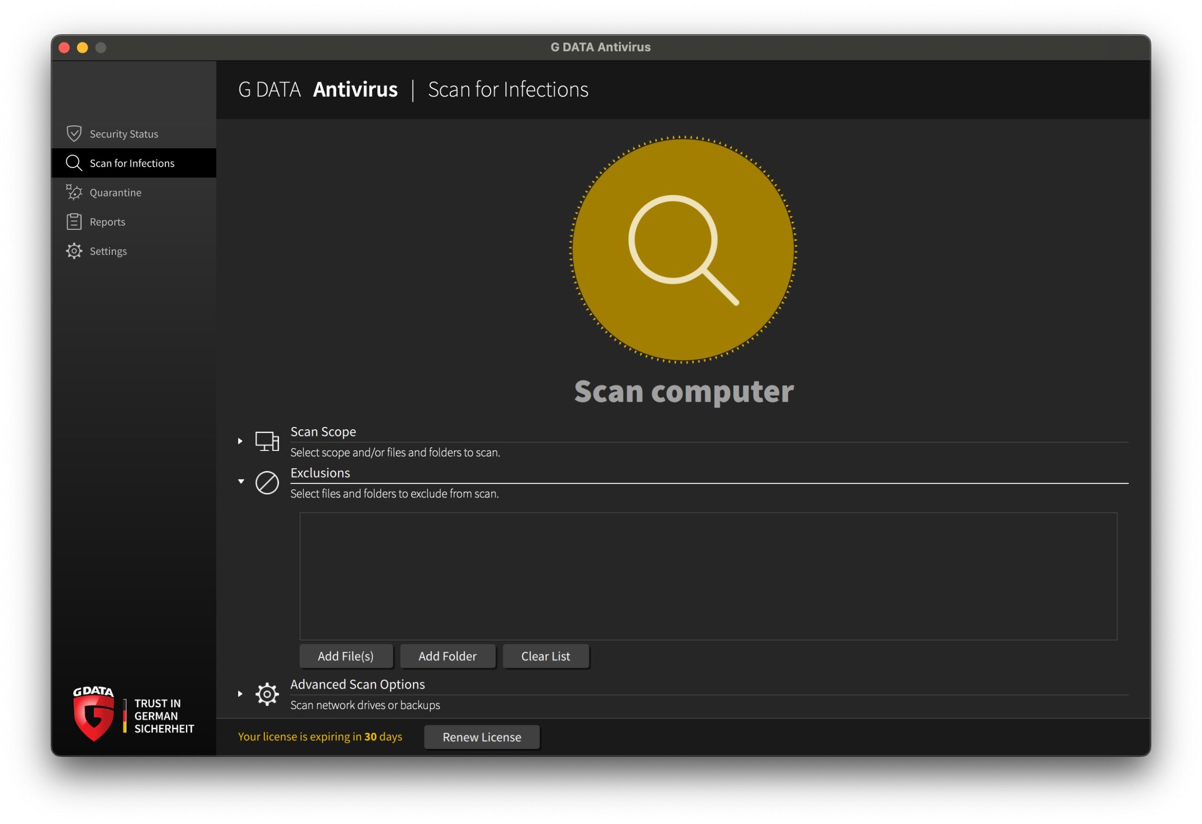This screenshot has width=1202, height=824.
Task: Click "Select scope and/or files and folders to scan."
Action: click(x=395, y=452)
